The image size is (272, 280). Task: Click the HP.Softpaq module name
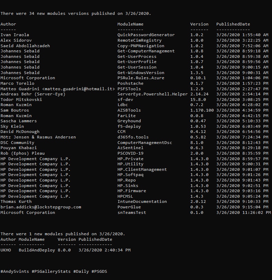click(x=130, y=175)
